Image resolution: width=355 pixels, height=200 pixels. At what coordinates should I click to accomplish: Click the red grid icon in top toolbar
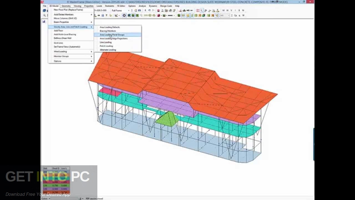pos(198,11)
